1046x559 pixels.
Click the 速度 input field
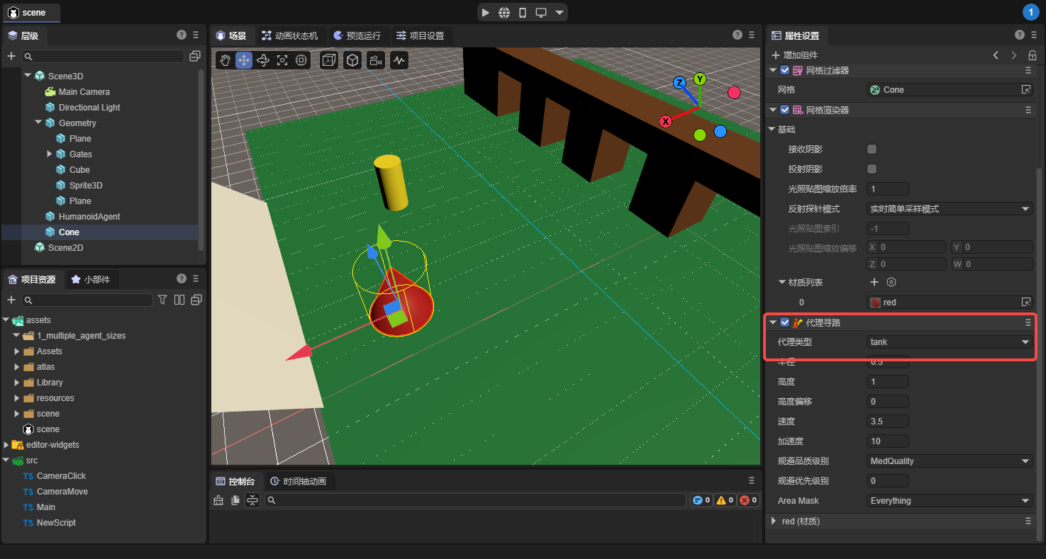(x=887, y=422)
